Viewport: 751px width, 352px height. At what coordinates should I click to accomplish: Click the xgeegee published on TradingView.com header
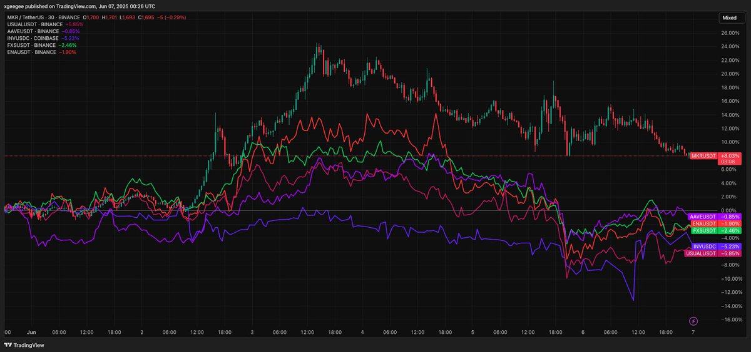(x=79, y=5)
